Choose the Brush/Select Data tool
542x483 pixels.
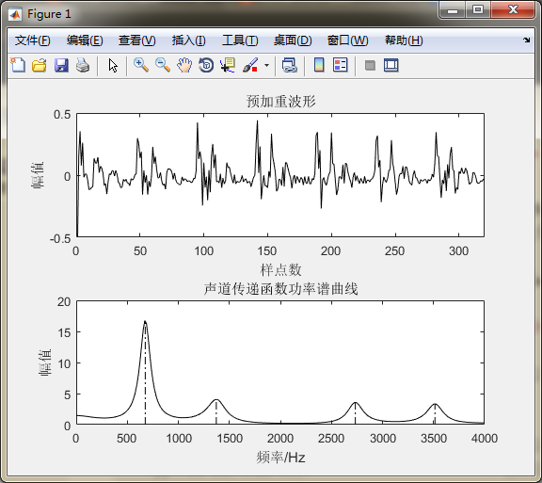coord(250,65)
